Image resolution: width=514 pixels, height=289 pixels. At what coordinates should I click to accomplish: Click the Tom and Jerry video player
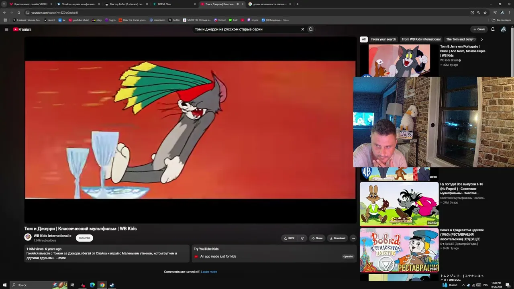190,130
